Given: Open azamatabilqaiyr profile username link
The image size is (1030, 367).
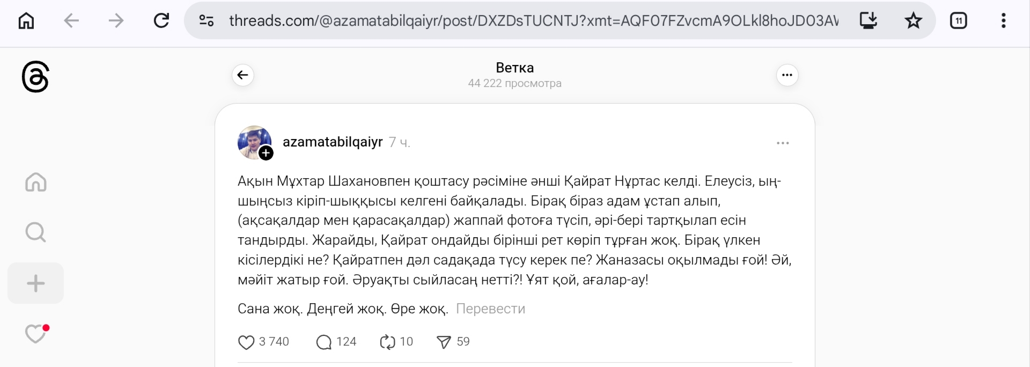Looking at the screenshot, I should (x=333, y=142).
